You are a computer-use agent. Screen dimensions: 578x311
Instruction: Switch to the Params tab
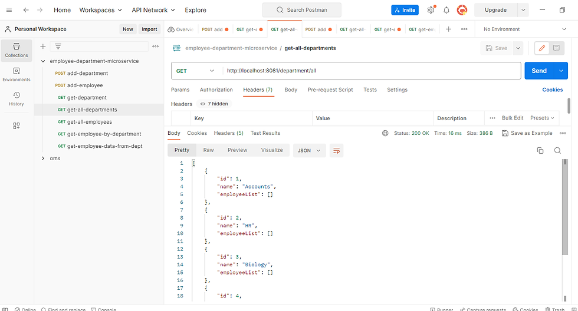pos(180,90)
